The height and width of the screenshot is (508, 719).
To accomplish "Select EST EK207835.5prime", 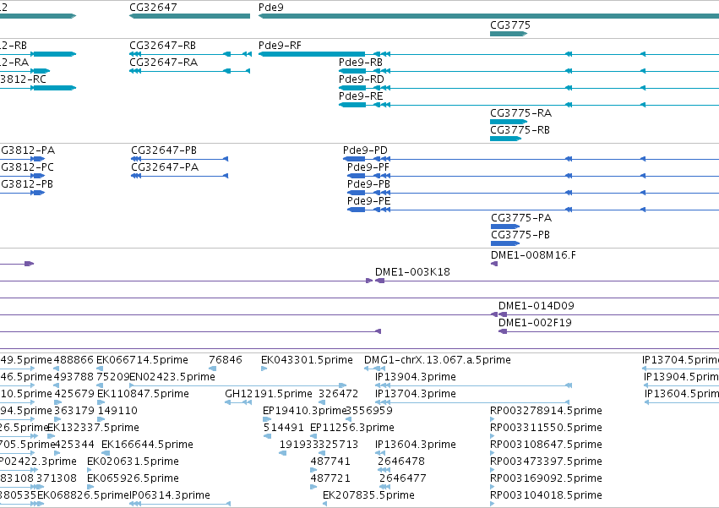I will [368, 495].
